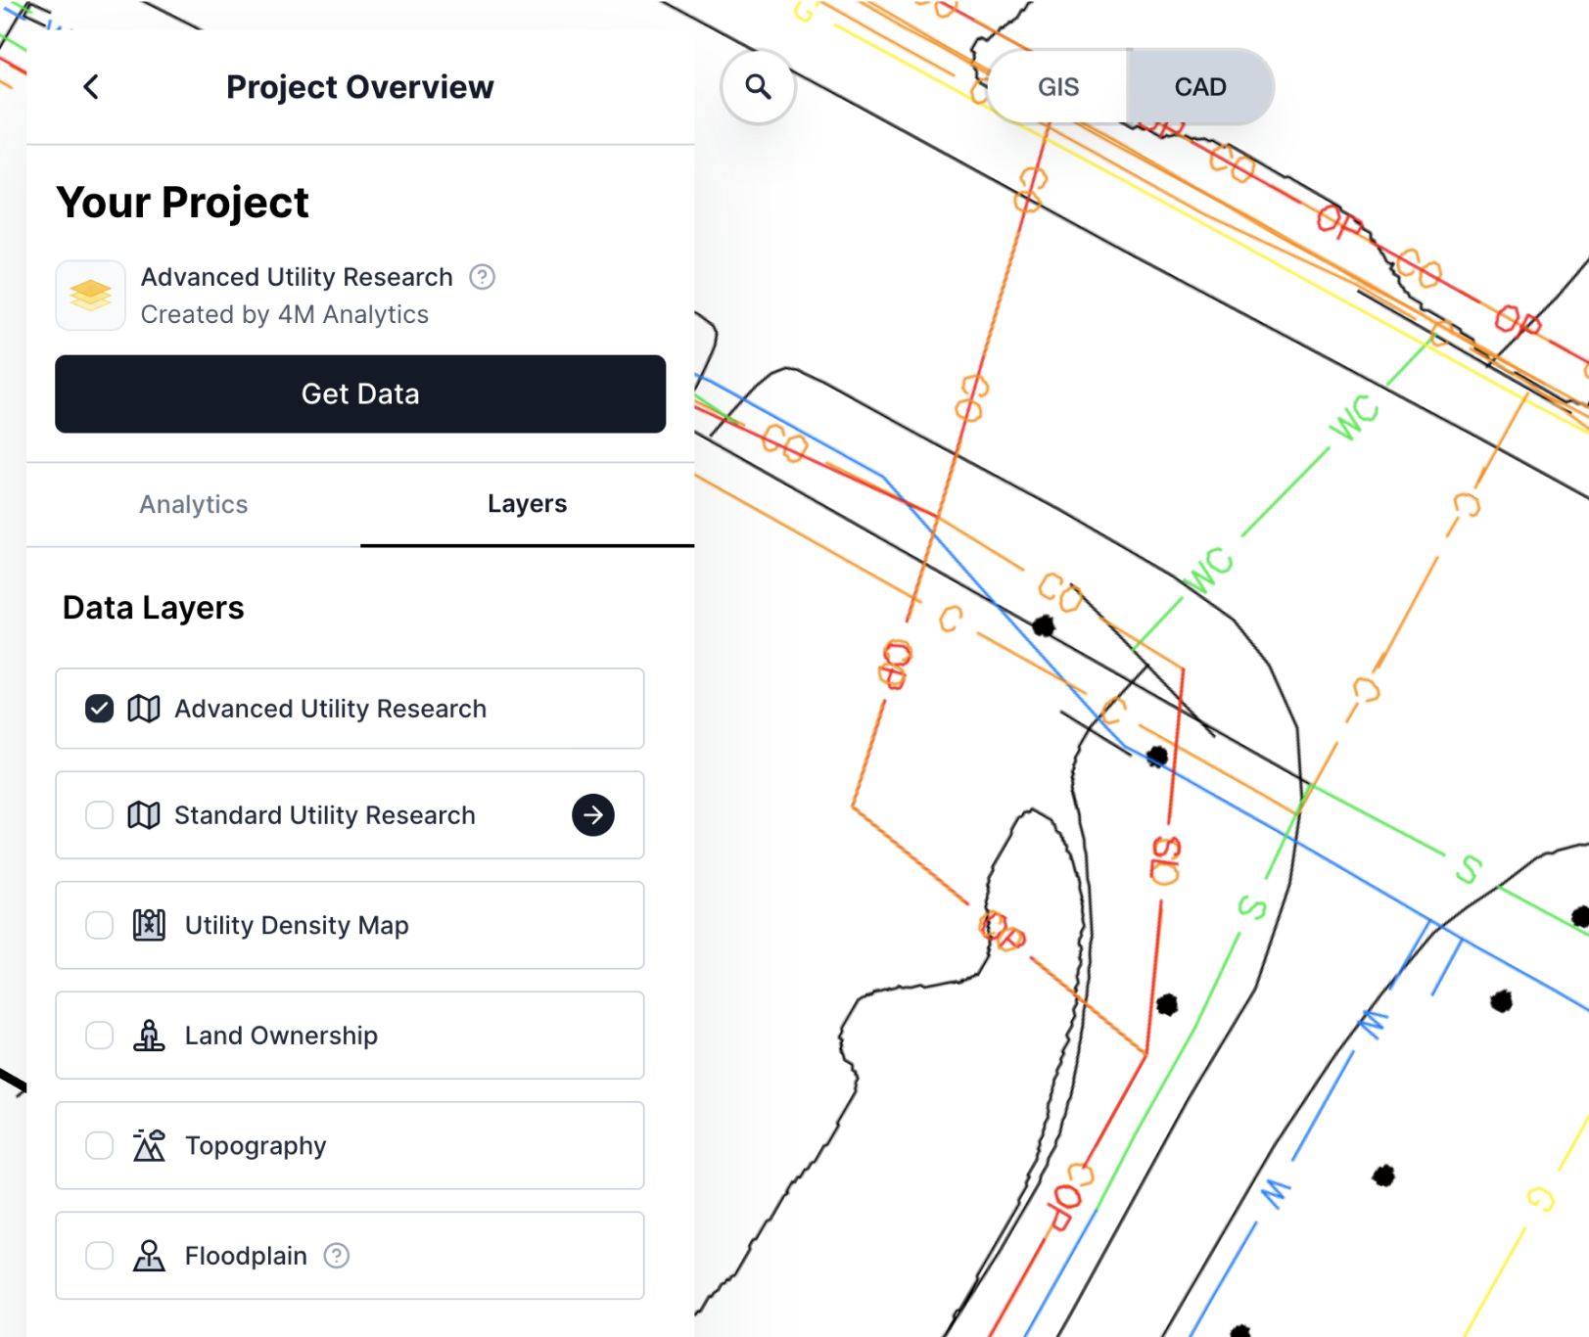Click the layered project icon beside Advanced Utility Research
The height and width of the screenshot is (1337, 1589).
[x=90, y=295]
